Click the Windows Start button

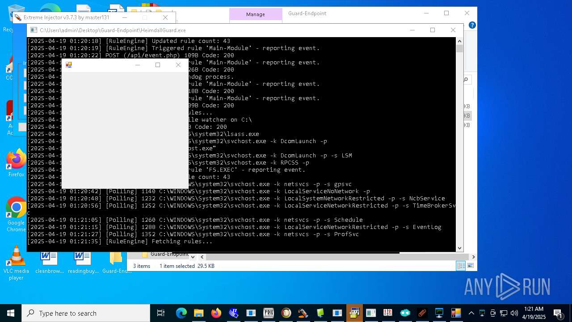[x=11, y=313]
